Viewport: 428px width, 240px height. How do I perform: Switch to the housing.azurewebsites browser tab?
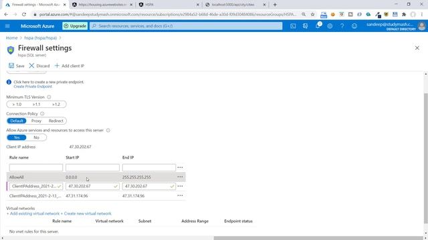coord(102,5)
